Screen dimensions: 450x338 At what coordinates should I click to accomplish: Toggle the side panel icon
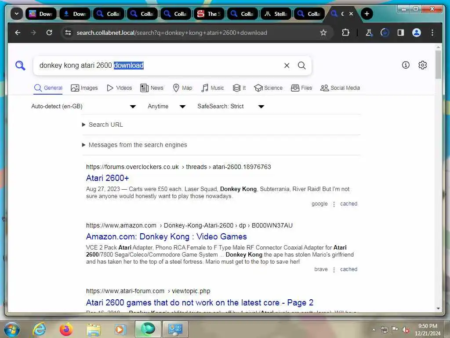(x=401, y=33)
